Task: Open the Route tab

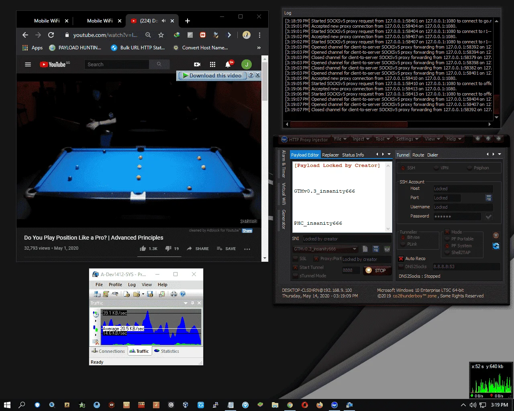Action: click(418, 155)
